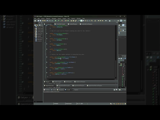Open the Keytool menu

tap(73, 18)
